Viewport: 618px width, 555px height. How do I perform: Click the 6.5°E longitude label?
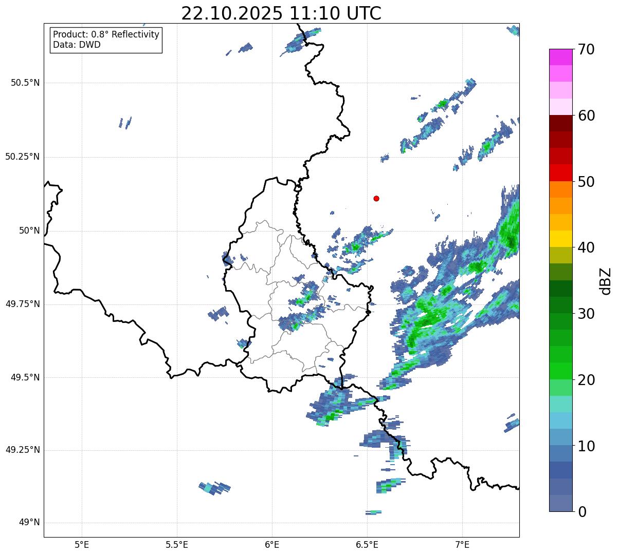(x=367, y=544)
